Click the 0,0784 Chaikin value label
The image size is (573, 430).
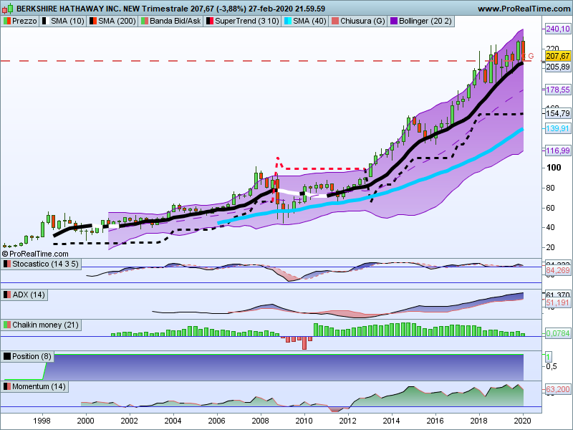558,333
